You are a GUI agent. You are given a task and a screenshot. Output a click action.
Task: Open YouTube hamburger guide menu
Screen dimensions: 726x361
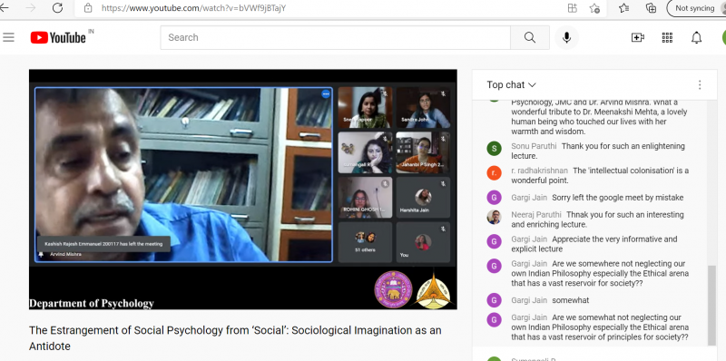point(8,37)
